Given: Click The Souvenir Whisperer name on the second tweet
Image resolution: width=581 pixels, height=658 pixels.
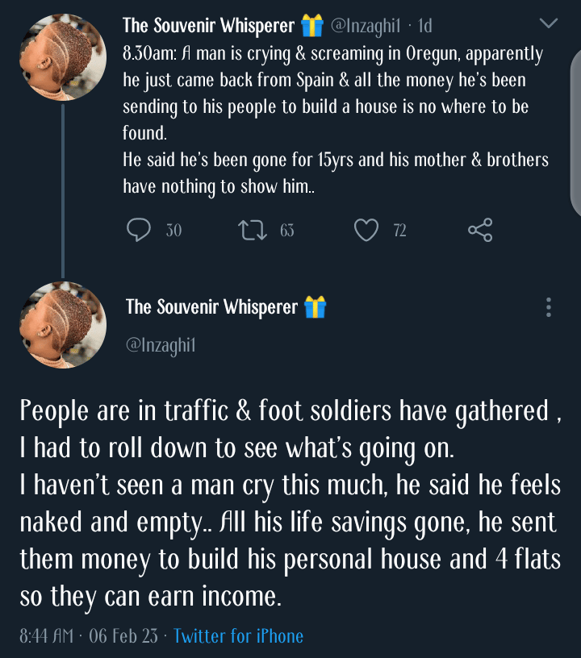Looking at the screenshot, I should coord(211,307).
